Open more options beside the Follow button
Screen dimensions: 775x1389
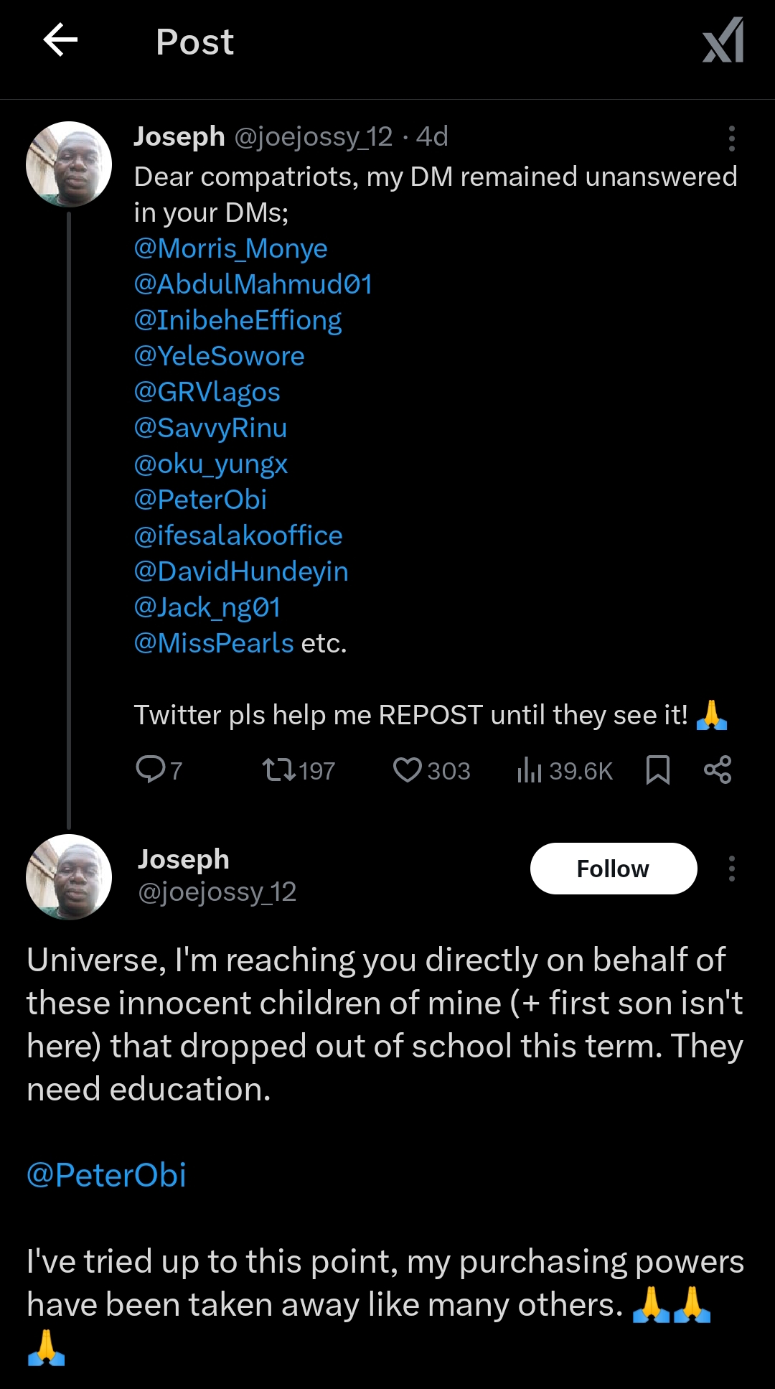click(731, 869)
